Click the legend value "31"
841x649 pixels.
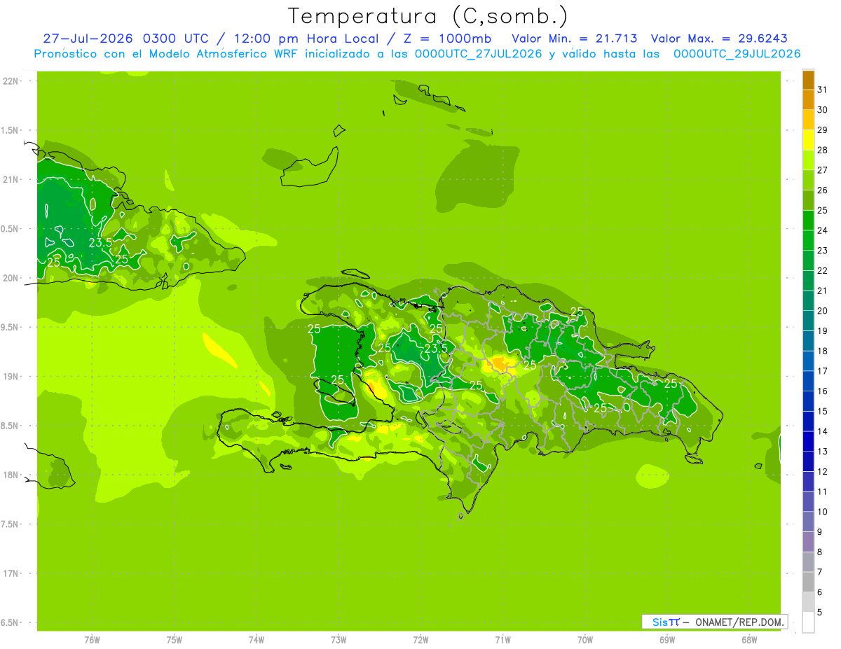tap(822, 90)
